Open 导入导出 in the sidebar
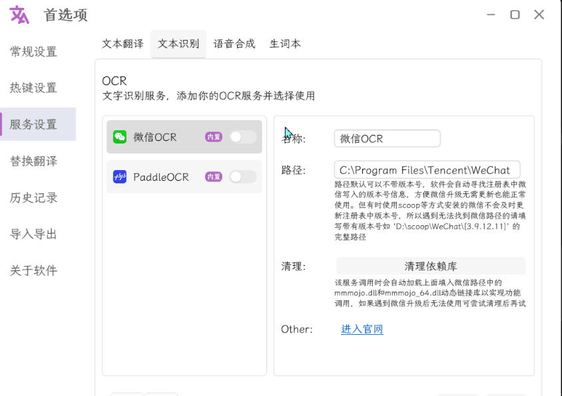The image size is (562, 396). tap(33, 234)
